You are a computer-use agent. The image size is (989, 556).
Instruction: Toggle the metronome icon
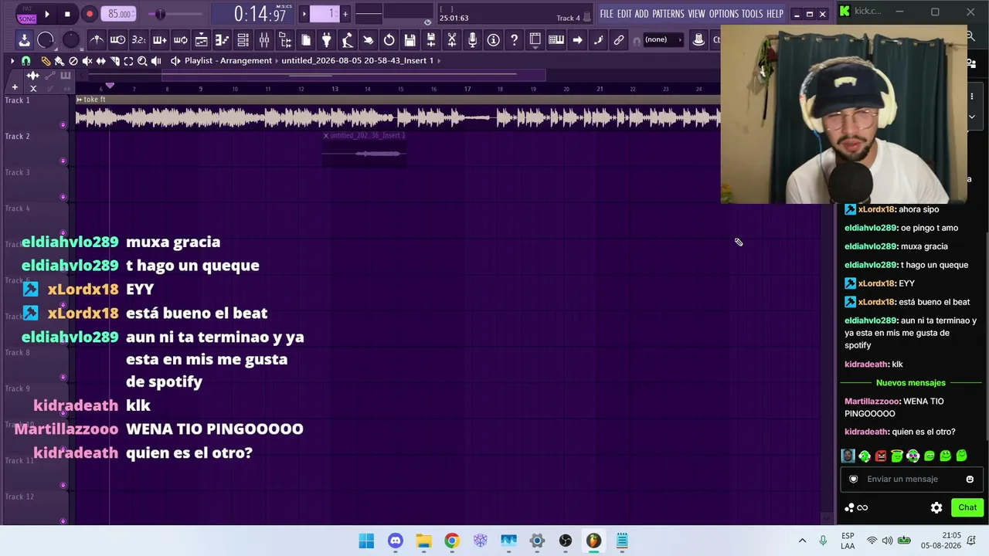[97, 40]
